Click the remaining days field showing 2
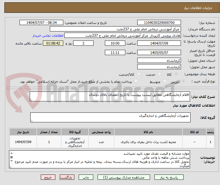The image size is (220, 185). click(x=83, y=43)
